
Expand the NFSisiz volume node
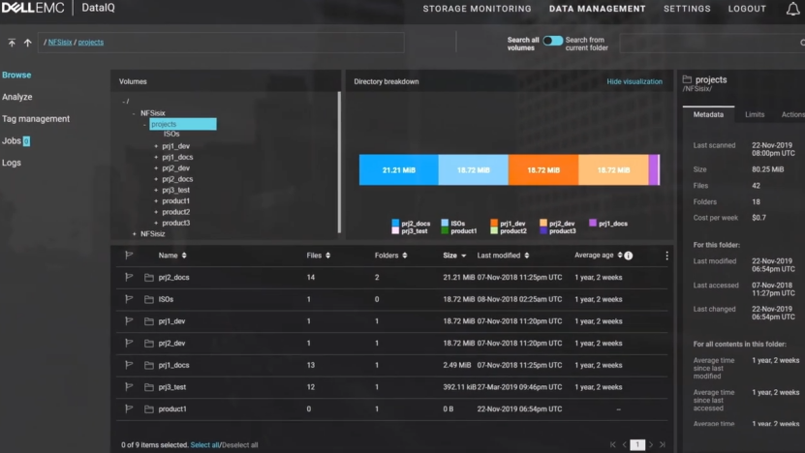135,233
